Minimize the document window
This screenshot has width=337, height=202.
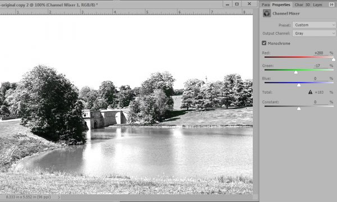pyautogui.click(x=227, y=4)
